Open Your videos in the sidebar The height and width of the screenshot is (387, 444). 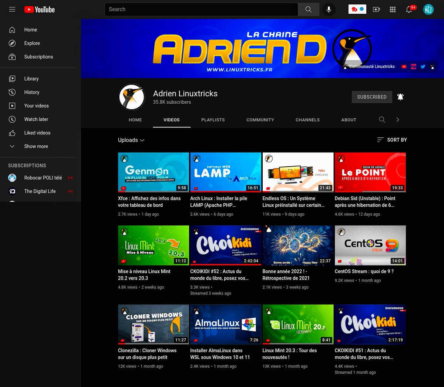point(40,106)
